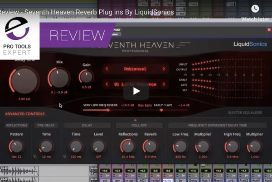This screenshot has height=182, width=272.
Task: Click the Off delay level value
Action: tap(98, 157)
